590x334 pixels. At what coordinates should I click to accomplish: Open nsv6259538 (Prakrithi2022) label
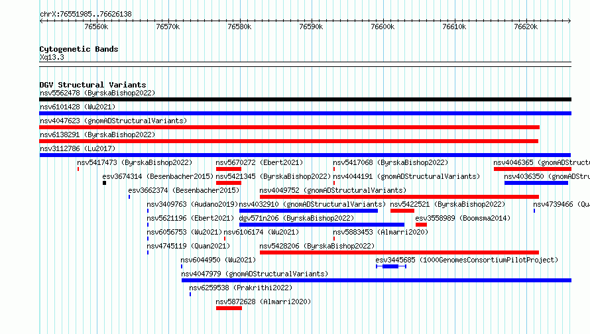click(241, 288)
